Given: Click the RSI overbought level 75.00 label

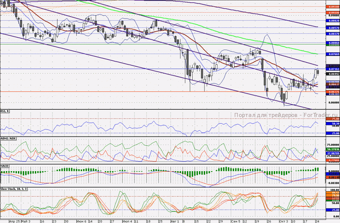Looking at the screenshot, I should 333,119.
